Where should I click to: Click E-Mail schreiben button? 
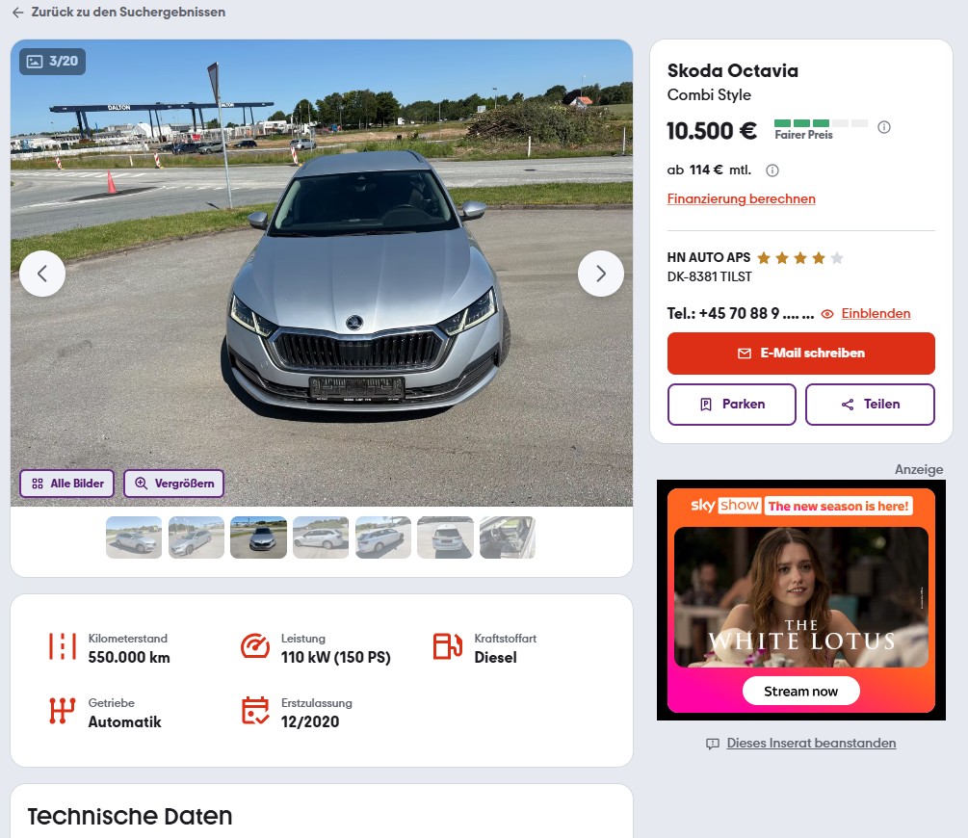pyautogui.click(x=800, y=354)
